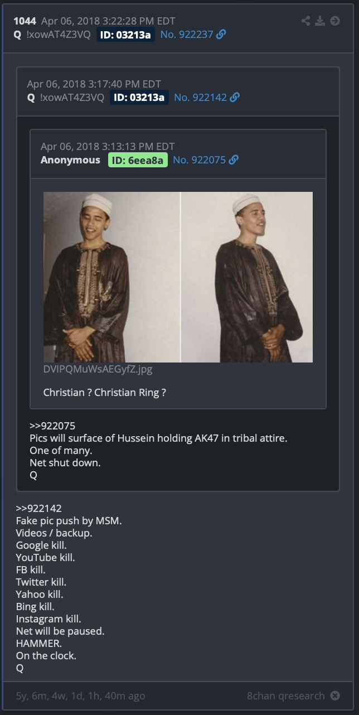Click the post number 1044
Screen dimensions: 359x715
(25, 21)
